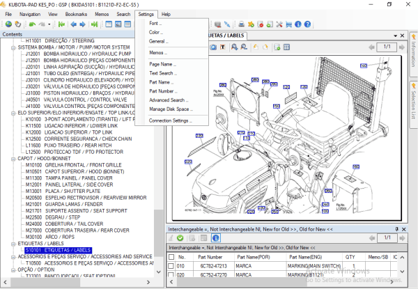Open the illustration tab list dropdown arrow
The image size is (418, 289).
pos(395,36)
